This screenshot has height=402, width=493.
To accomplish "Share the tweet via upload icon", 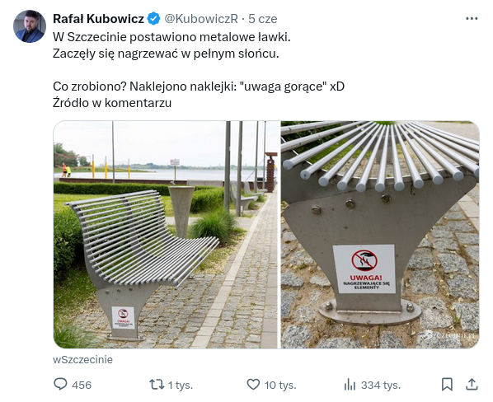I will (472, 384).
